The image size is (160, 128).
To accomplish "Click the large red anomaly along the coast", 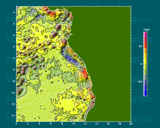I will pyautogui.click(x=84, y=73).
